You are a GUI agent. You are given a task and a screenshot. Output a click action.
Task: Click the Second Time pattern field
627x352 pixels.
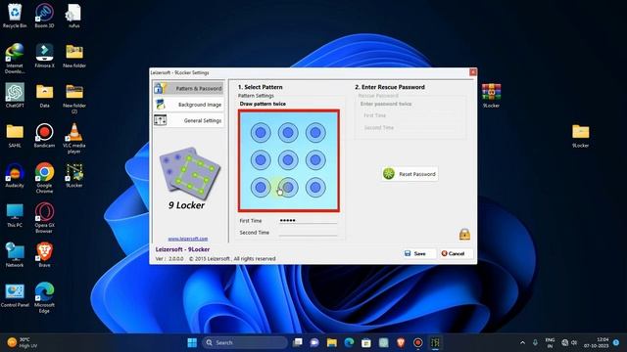pyautogui.click(x=308, y=233)
